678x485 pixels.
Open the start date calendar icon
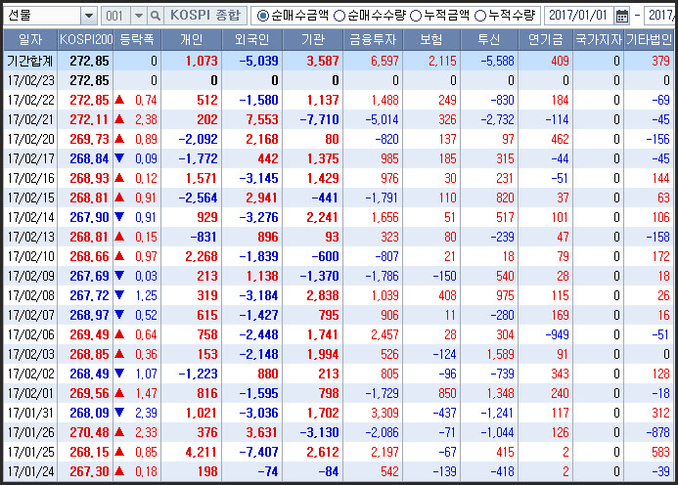point(622,17)
